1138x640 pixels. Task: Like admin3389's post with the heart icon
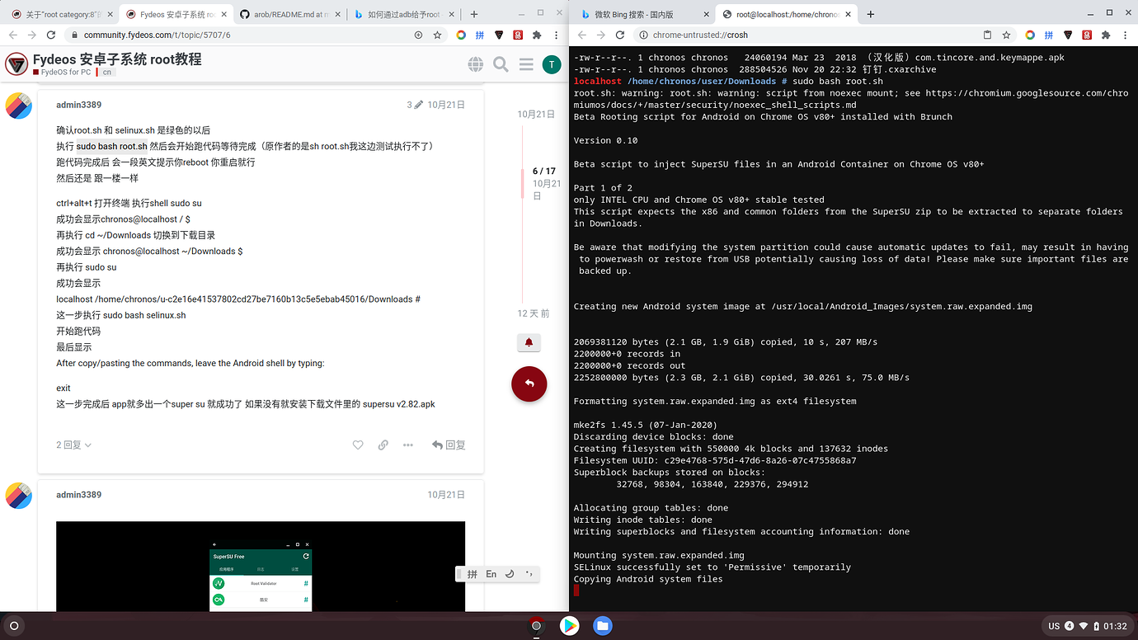pyautogui.click(x=358, y=445)
